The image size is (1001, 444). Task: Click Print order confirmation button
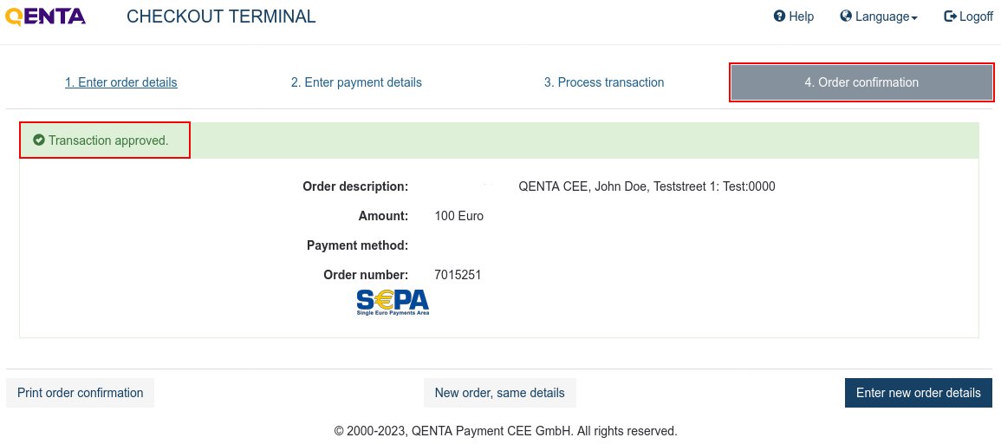pos(81,393)
